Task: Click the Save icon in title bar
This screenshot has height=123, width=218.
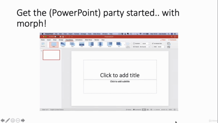Action: click(63, 37)
